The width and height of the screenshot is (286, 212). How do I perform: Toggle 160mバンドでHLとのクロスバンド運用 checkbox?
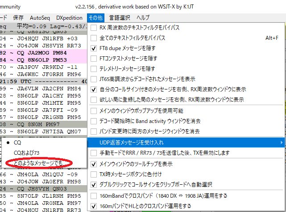[94, 206]
